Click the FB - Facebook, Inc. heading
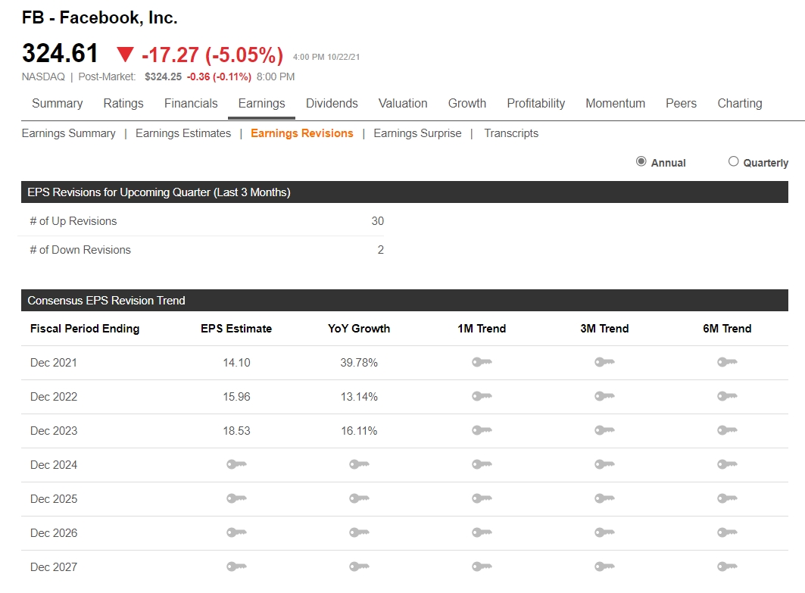 [x=100, y=17]
